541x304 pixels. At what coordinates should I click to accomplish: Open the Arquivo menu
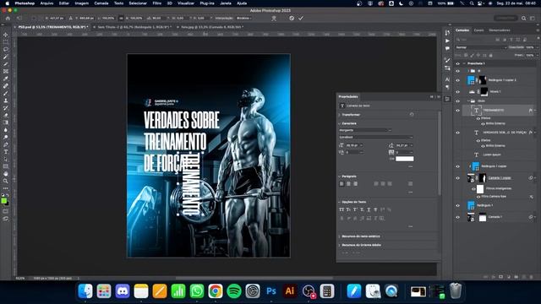pos(46,3)
